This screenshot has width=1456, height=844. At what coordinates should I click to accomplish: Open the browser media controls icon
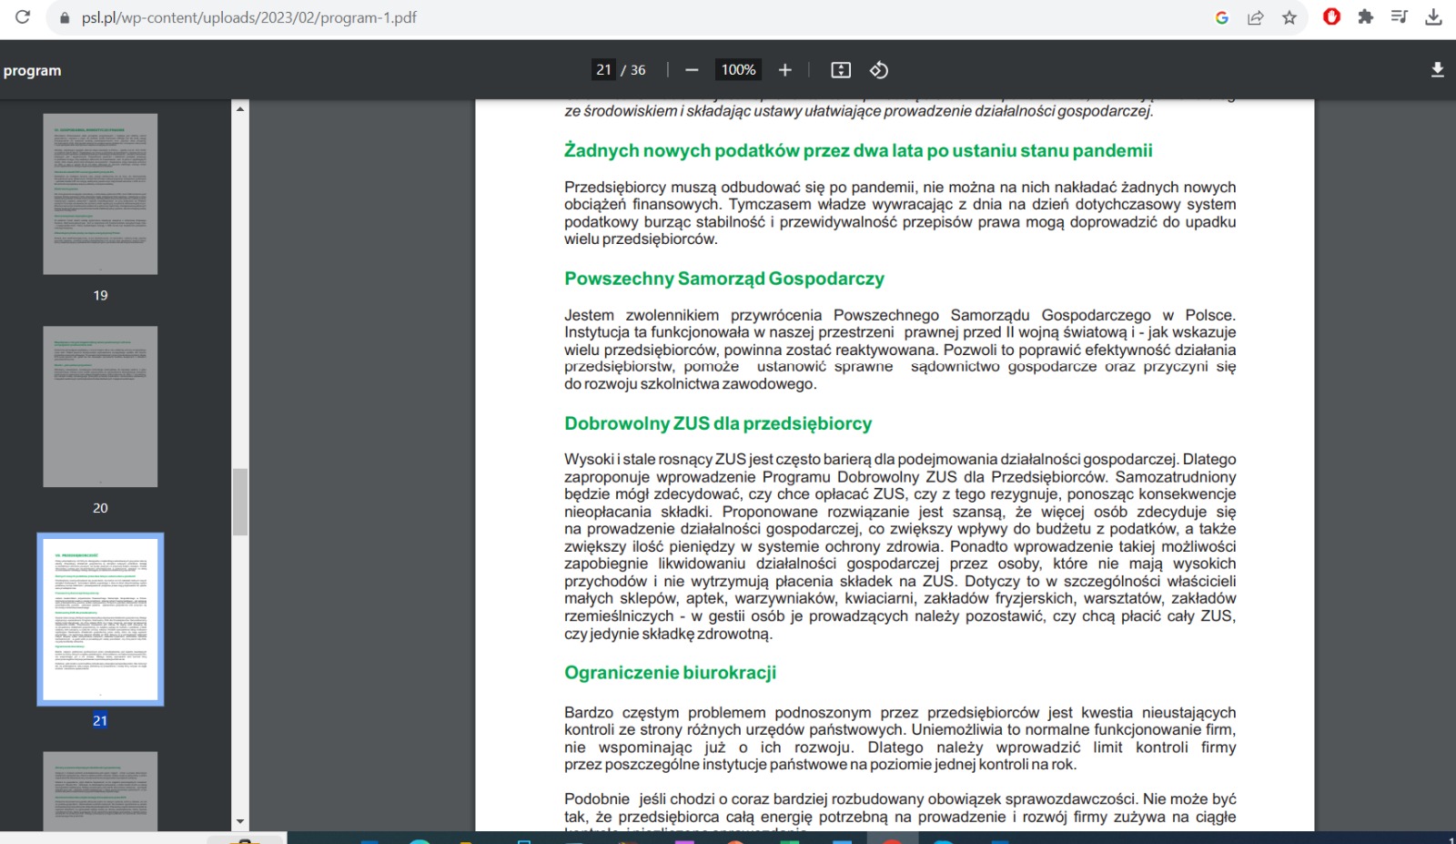point(1400,16)
